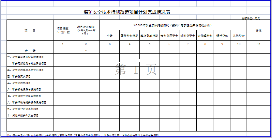Click the asterisk cell in the 合计 row

[x=86, y=51]
